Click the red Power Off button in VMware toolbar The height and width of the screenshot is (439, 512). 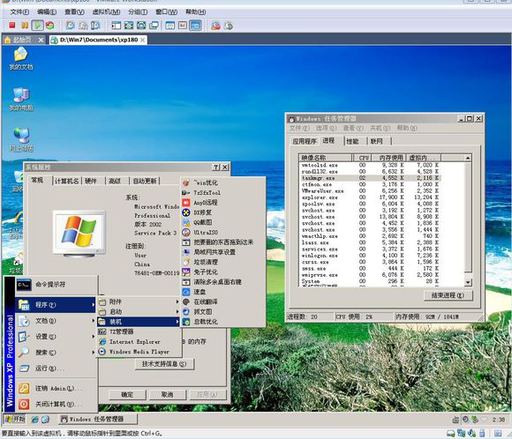coord(12,25)
